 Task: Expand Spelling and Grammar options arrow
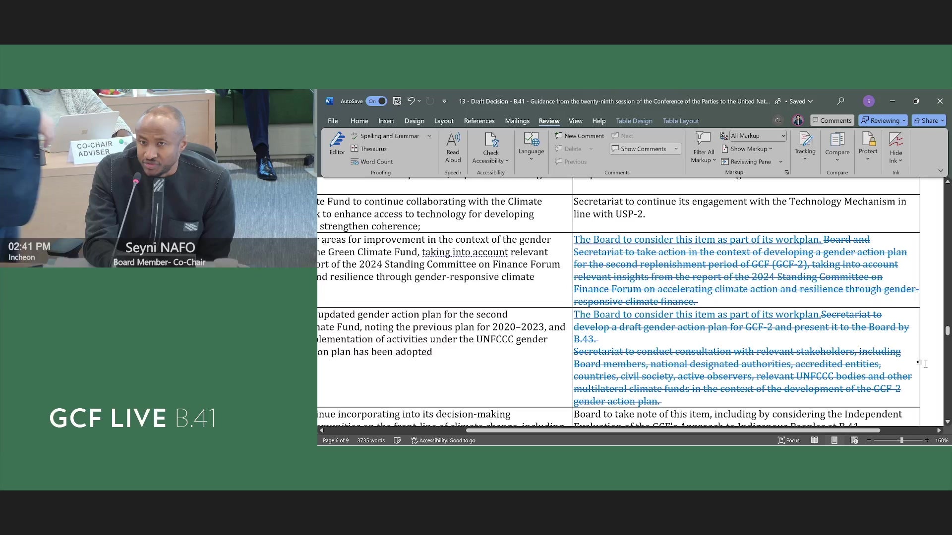429,136
